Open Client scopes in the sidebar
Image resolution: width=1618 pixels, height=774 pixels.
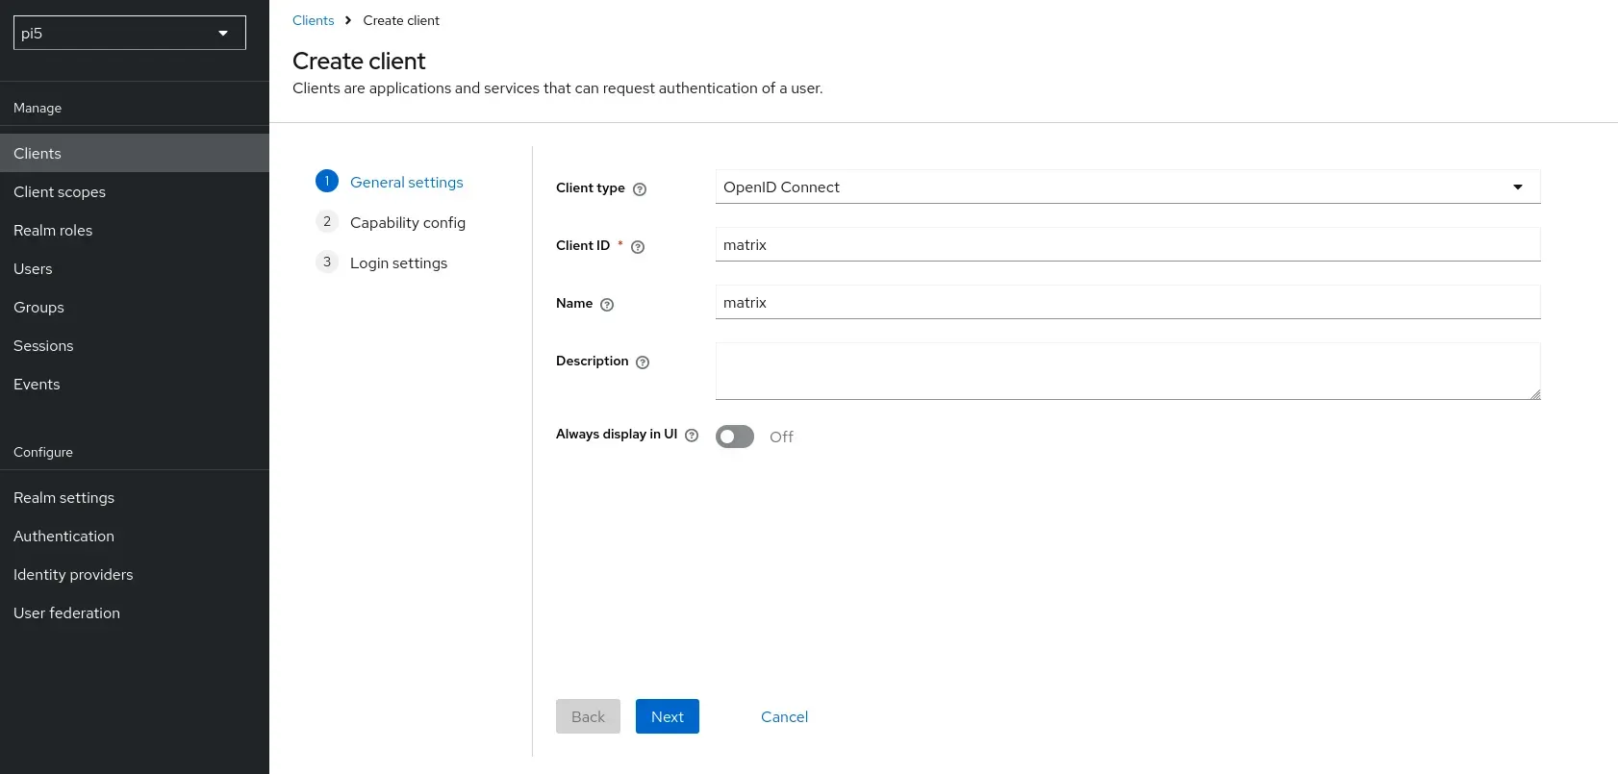[x=135, y=191]
